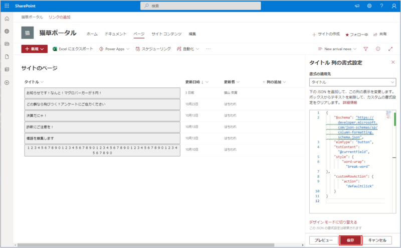Click the expand to full screen arrow icon
Viewport: 401px width, 248px height.
coord(390,49)
